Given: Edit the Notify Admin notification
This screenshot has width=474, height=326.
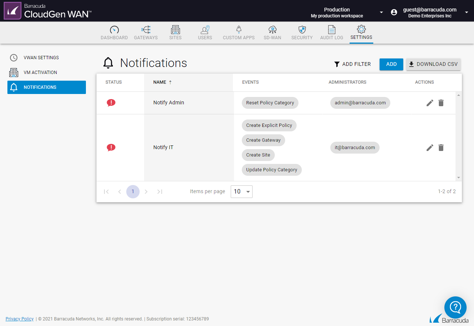Looking at the screenshot, I should [430, 103].
